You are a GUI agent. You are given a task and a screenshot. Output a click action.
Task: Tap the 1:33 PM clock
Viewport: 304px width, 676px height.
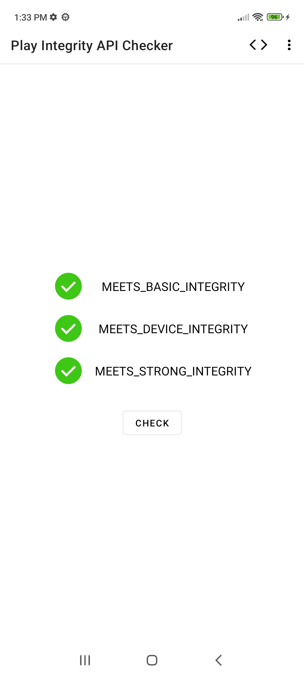click(x=30, y=17)
